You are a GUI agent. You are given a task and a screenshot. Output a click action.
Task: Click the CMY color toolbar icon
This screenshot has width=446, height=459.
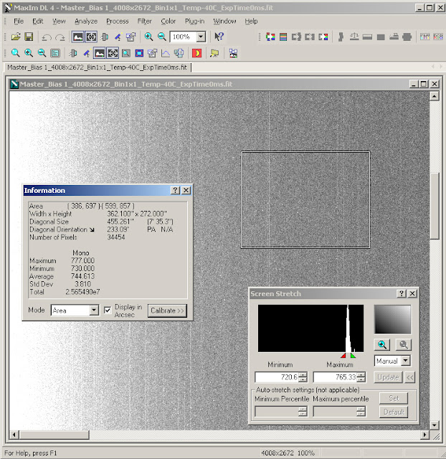(x=424, y=37)
